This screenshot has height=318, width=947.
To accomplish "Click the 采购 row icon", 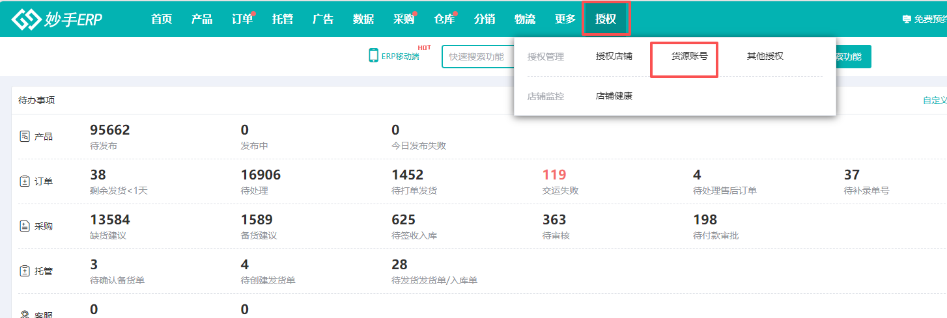I will tap(25, 226).
